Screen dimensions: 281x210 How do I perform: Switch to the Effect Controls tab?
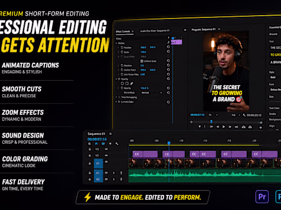tap(123, 31)
